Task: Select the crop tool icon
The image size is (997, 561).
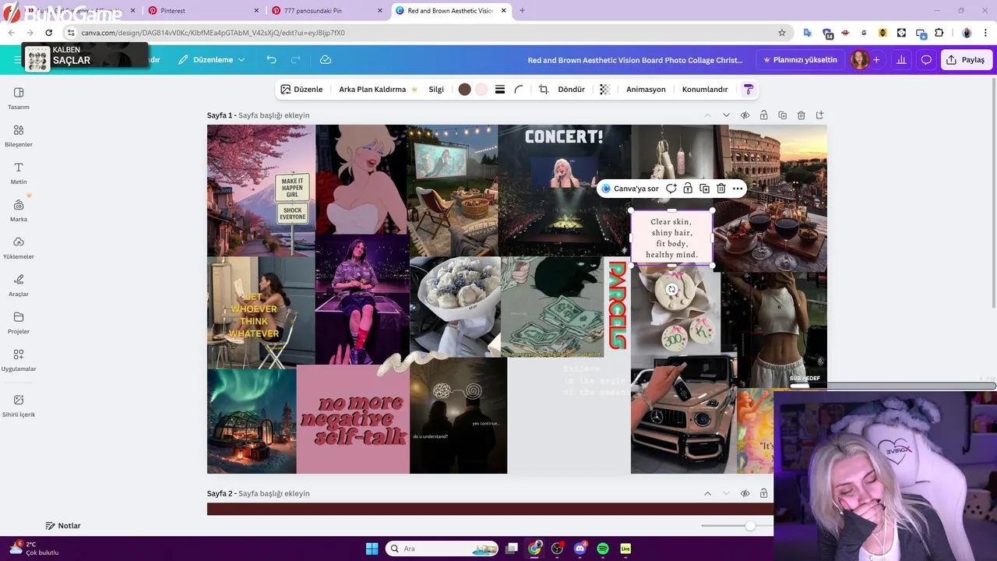Action: 544,90
